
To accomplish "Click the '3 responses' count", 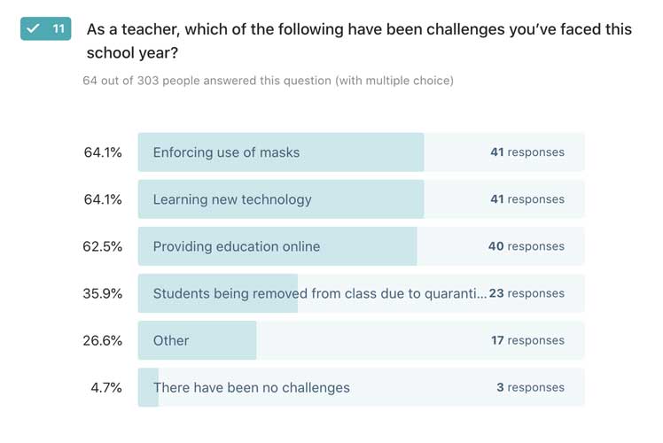I will click(x=531, y=387).
